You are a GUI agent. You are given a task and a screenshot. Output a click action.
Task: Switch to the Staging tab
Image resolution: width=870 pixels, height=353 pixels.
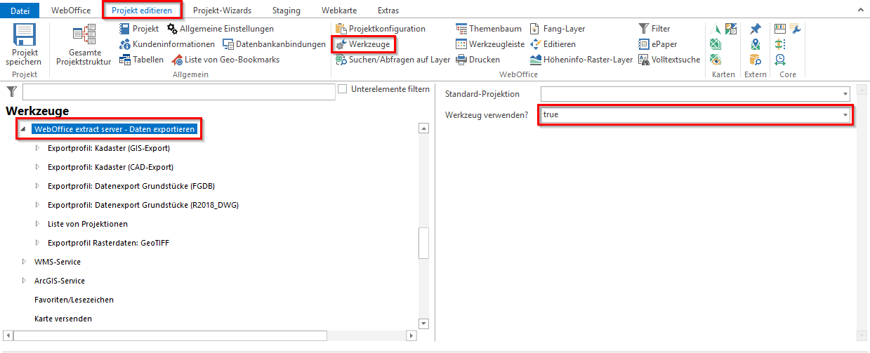286,11
